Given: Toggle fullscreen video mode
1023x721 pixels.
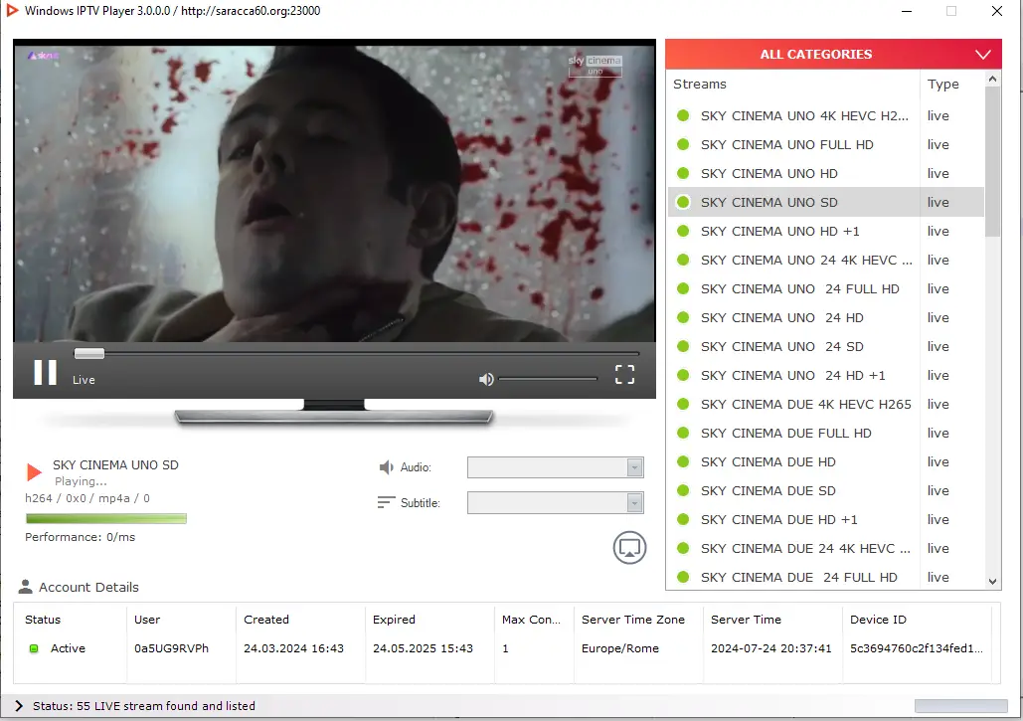Looking at the screenshot, I should point(624,374).
